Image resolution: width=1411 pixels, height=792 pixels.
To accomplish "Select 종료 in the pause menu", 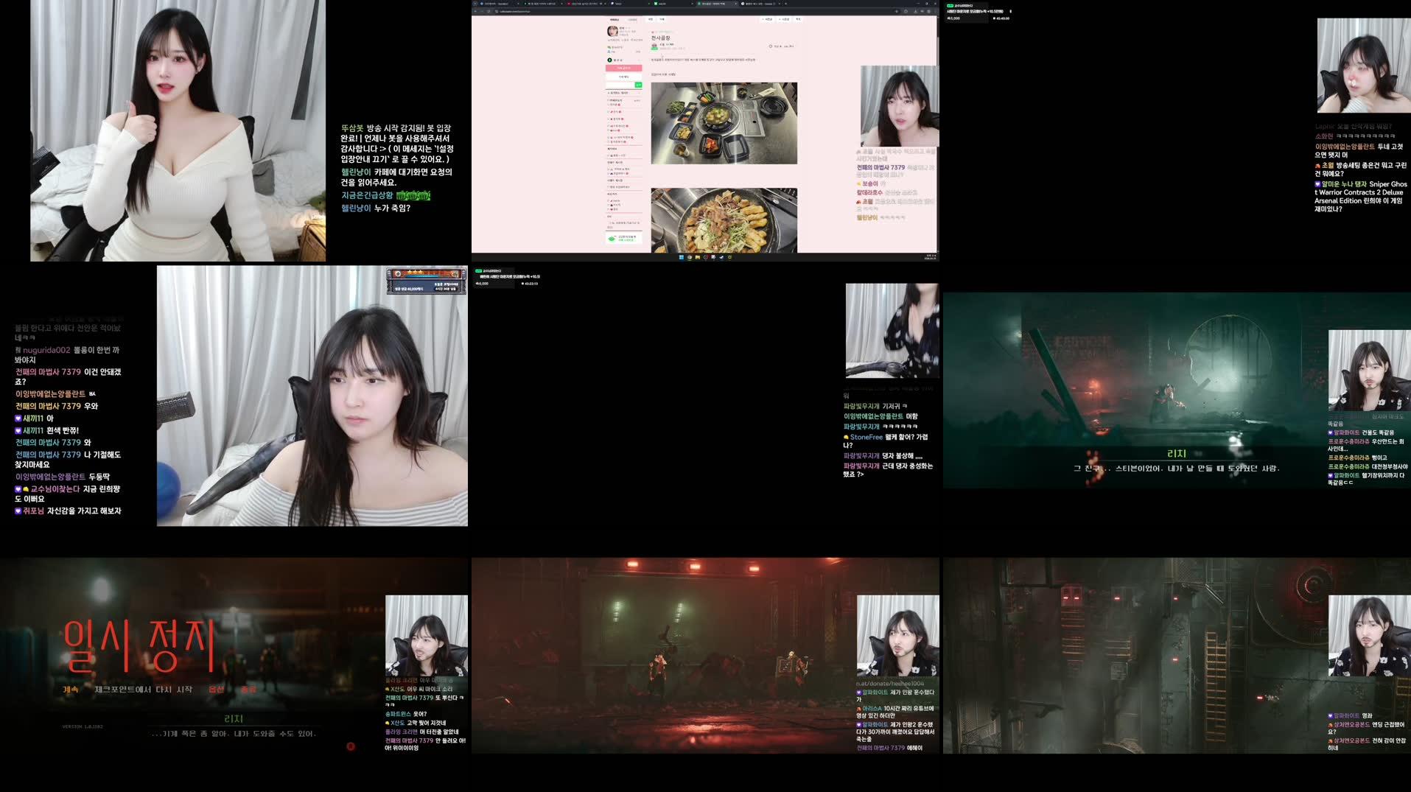I will (248, 690).
